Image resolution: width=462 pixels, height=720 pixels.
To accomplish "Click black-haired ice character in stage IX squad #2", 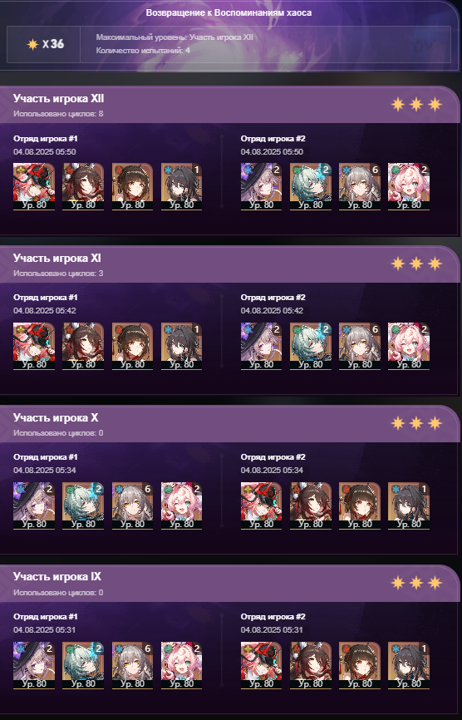I will pos(409,665).
